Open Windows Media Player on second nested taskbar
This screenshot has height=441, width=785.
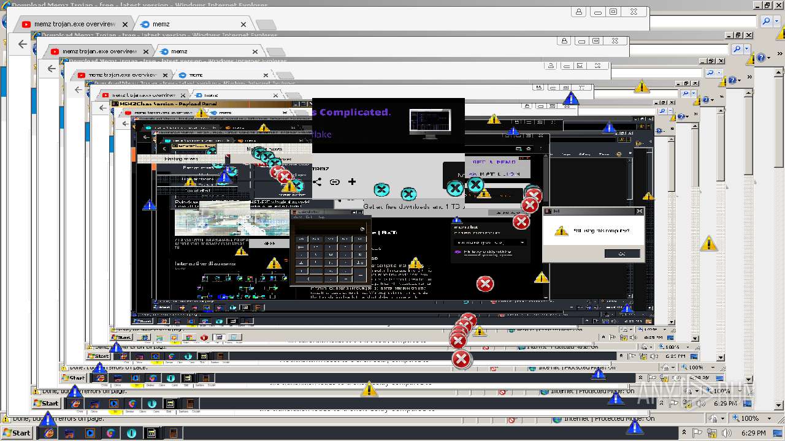(x=113, y=404)
